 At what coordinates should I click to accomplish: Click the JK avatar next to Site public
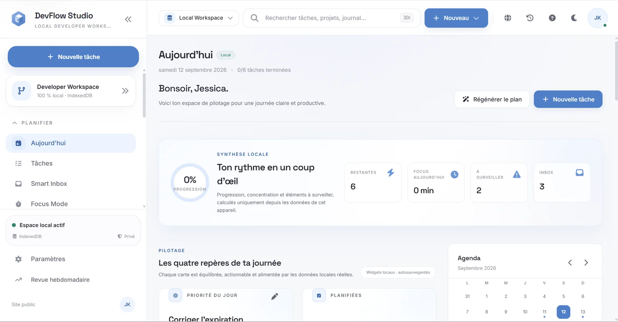pyautogui.click(x=127, y=305)
